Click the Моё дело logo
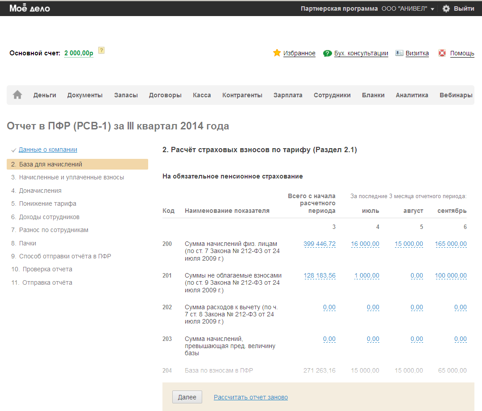The height and width of the screenshot is (411, 482). tap(29, 8)
